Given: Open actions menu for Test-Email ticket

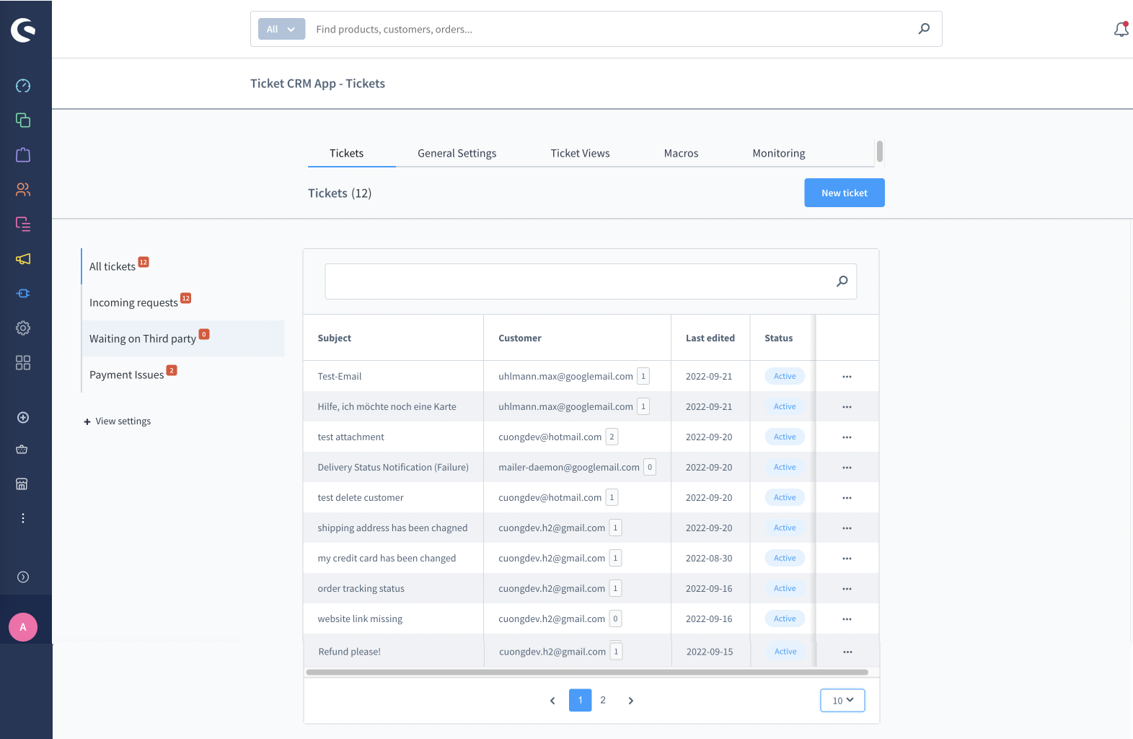Looking at the screenshot, I should coord(847,377).
